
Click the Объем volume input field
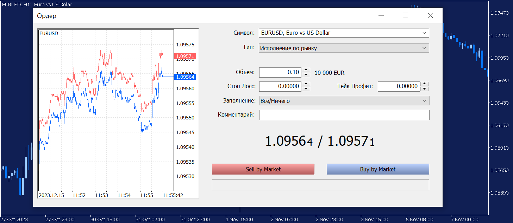pyautogui.click(x=280, y=72)
